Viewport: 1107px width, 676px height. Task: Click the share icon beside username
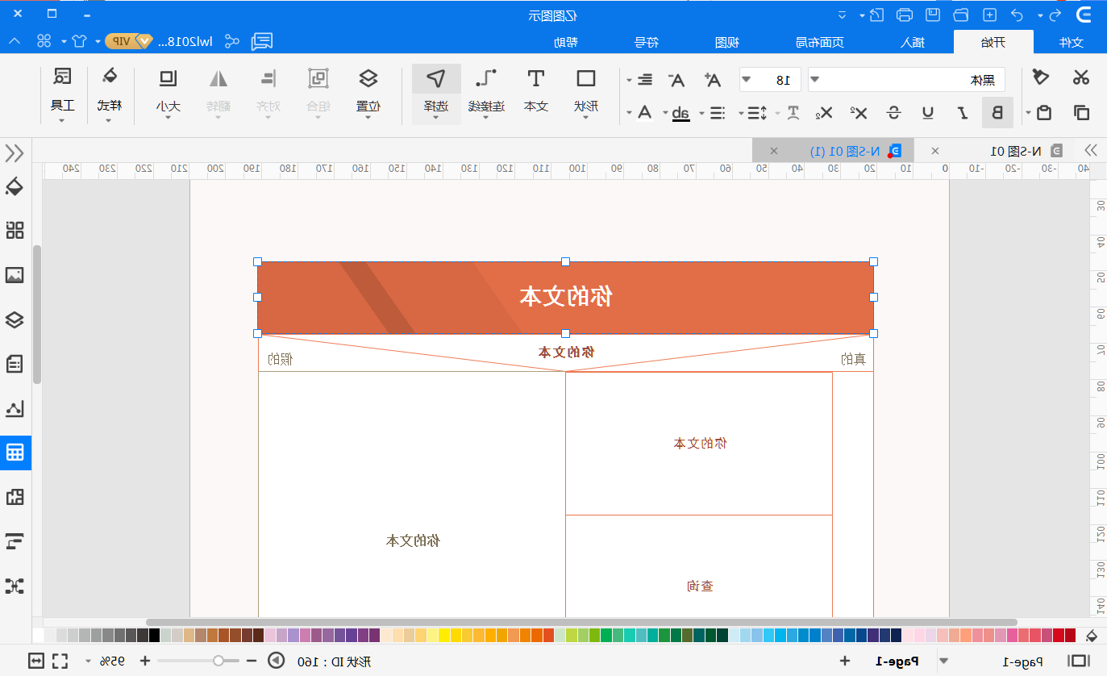pyautogui.click(x=232, y=41)
